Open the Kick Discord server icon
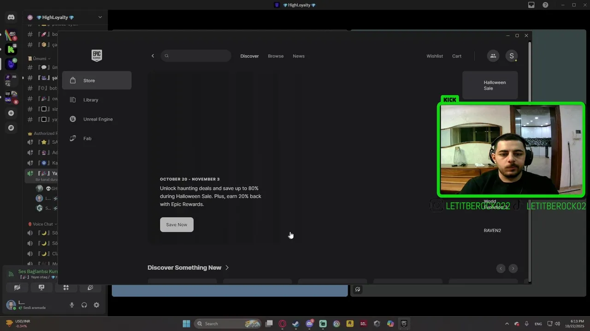590x331 pixels. [11, 49]
